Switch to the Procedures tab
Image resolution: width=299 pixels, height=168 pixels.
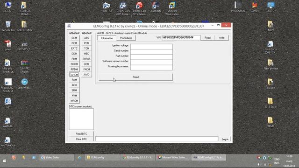(x=126, y=38)
